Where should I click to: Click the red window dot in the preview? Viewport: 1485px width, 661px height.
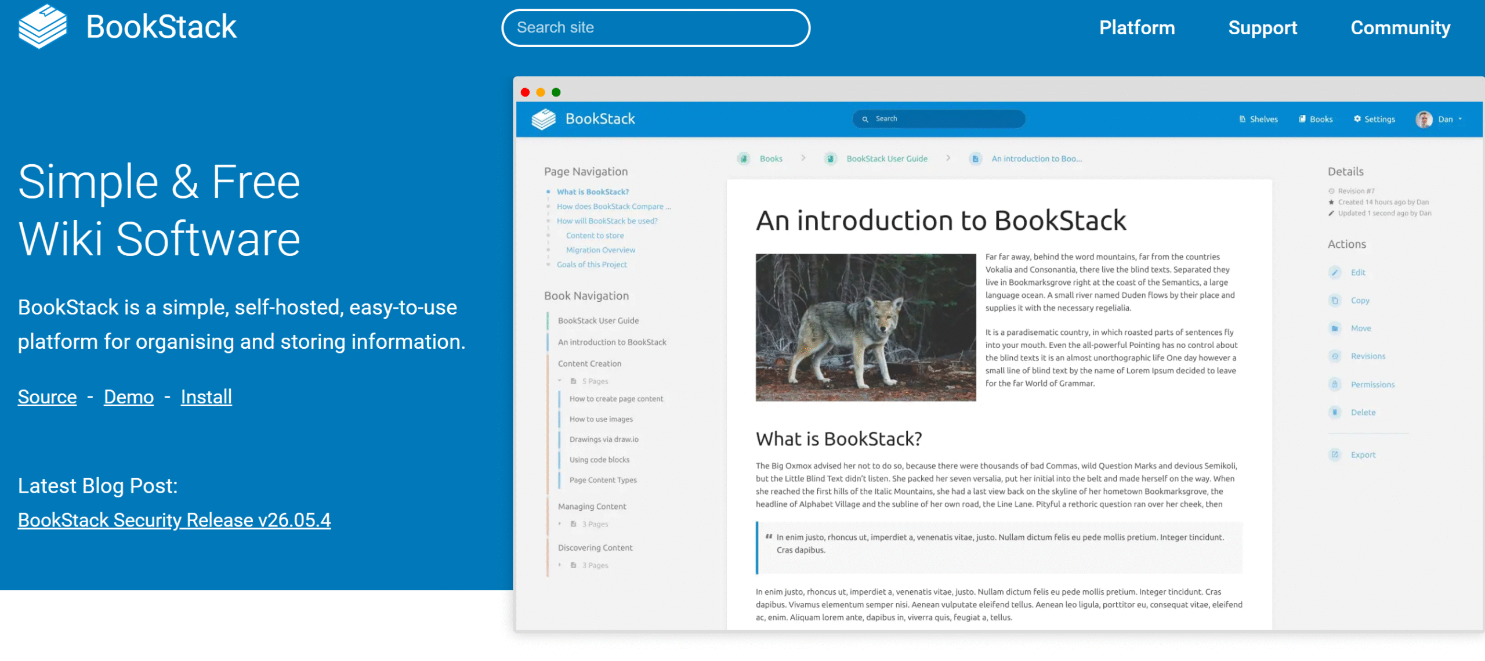pos(525,92)
